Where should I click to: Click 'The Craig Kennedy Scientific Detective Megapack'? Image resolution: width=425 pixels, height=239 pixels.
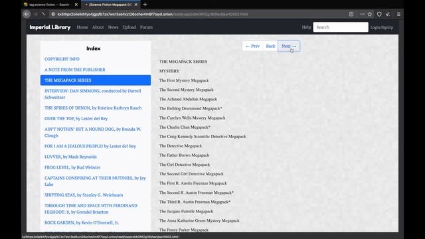pos(203,137)
